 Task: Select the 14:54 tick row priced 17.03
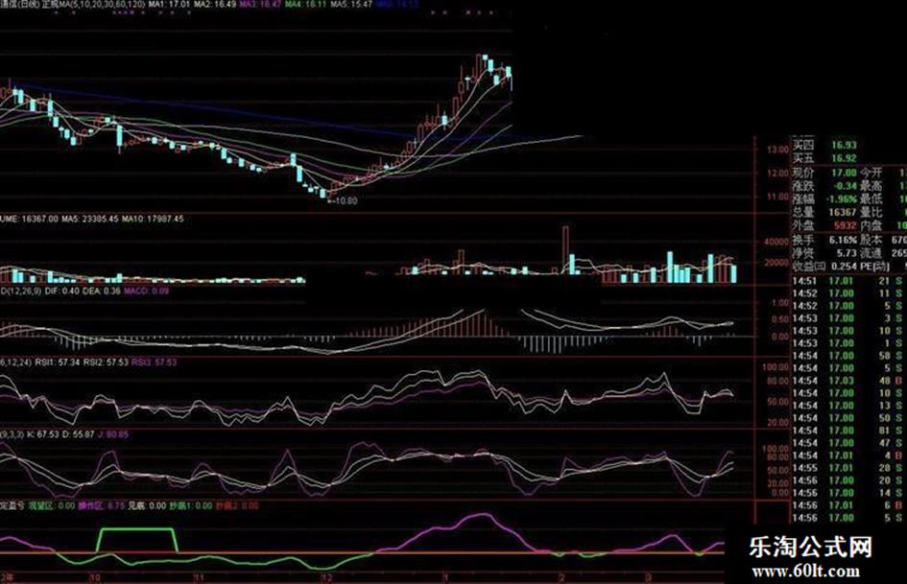[848, 381]
